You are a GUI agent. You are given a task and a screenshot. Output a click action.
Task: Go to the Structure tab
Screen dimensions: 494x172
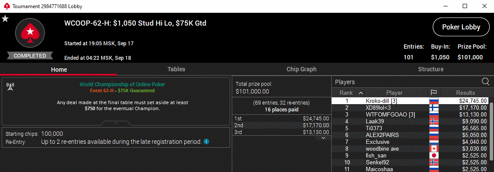point(431,69)
